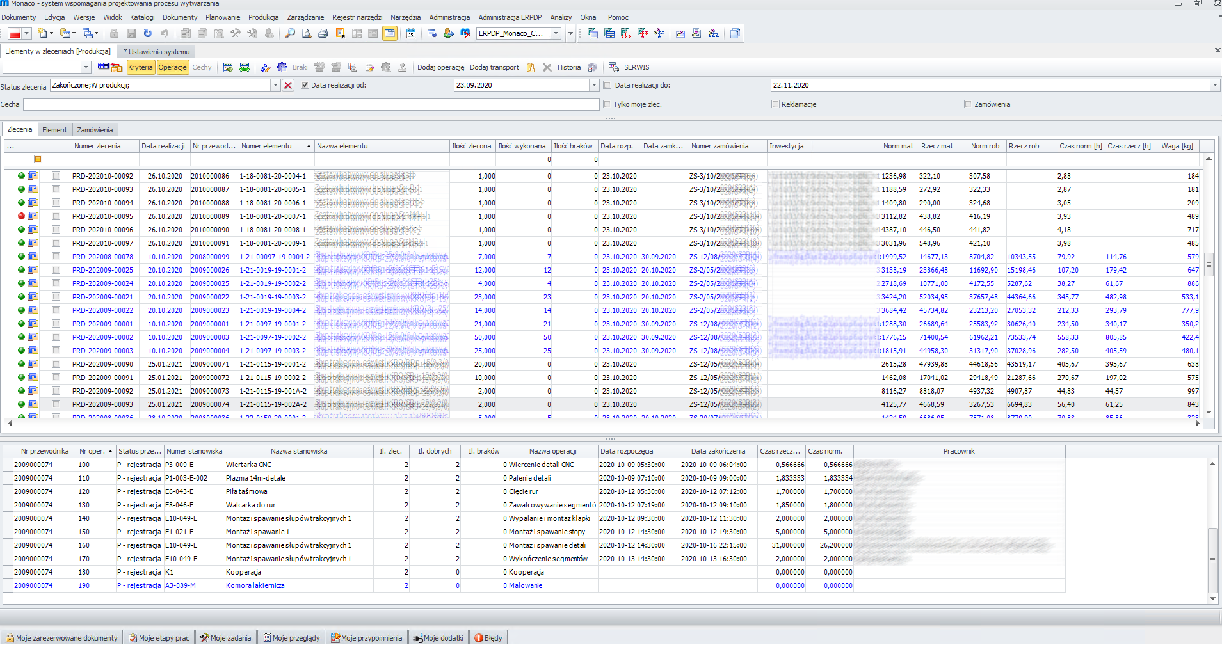Click the red X next to status filter

pyautogui.click(x=288, y=85)
